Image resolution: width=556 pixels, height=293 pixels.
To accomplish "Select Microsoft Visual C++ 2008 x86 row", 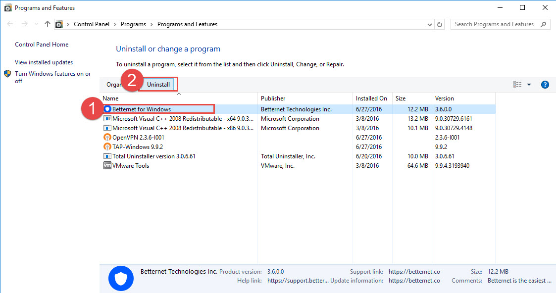I will tap(298, 128).
